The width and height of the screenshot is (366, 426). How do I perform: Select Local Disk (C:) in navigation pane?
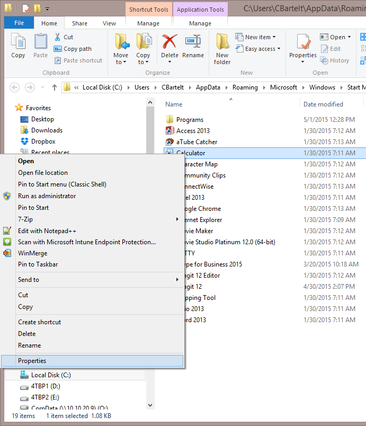click(x=51, y=375)
